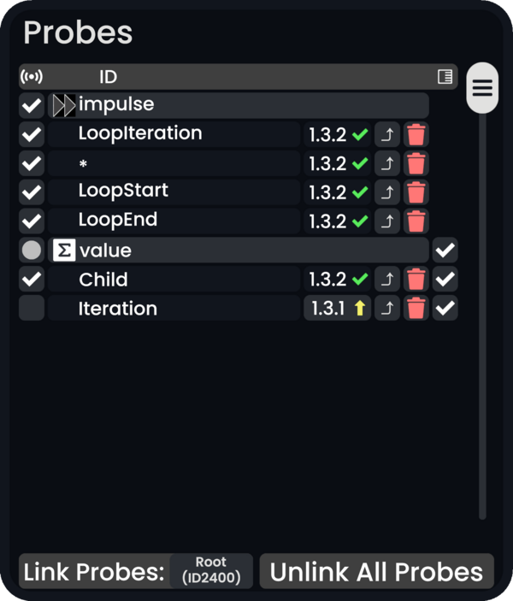513x601 pixels.
Task: Click the yellow update arrow on Iteration
Action: tap(360, 308)
